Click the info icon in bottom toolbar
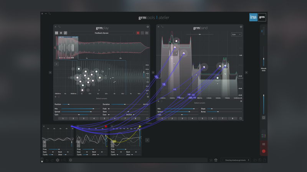The width and height of the screenshot is (307, 172). [71, 160]
